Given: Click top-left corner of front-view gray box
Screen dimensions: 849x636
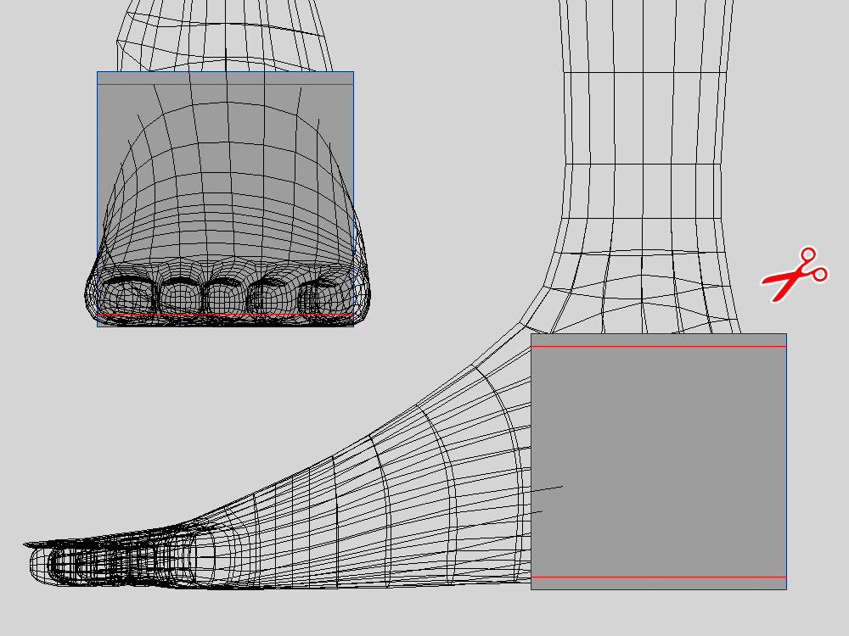Looking at the screenshot, I should click(98, 73).
